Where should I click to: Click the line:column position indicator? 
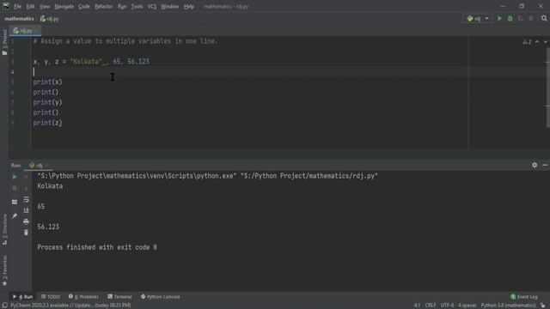(417, 306)
